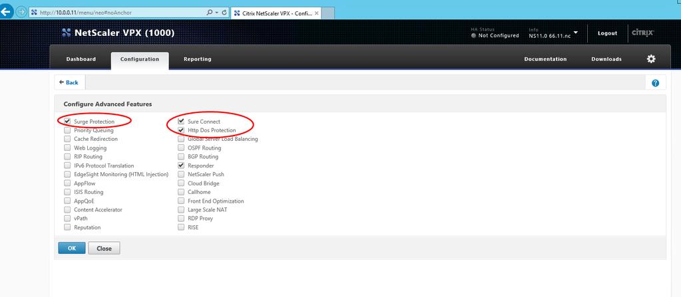The width and height of the screenshot is (681, 297).
Task: Enable Cloud Bridge checkbox
Action: [180, 183]
